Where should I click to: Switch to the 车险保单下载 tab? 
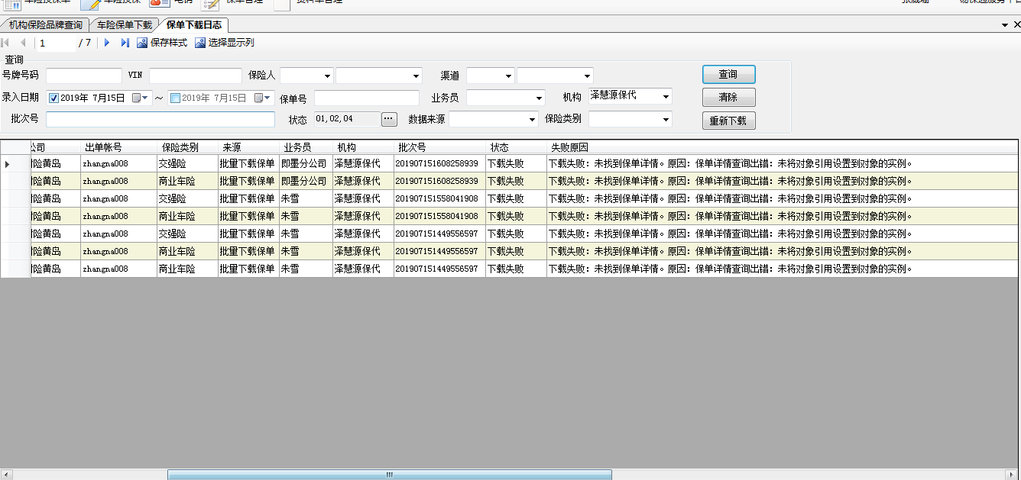(x=124, y=25)
